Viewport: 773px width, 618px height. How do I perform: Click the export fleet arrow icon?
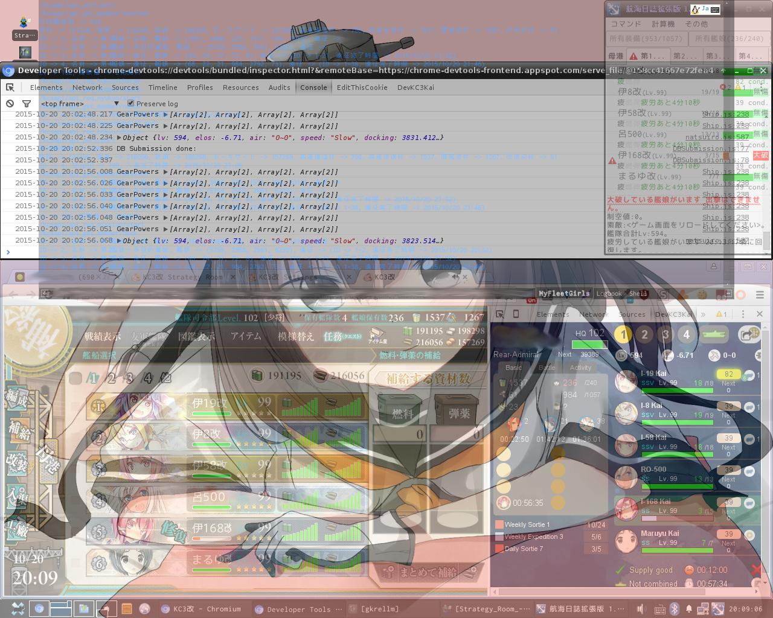pyautogui.click(x=748, y=334)
